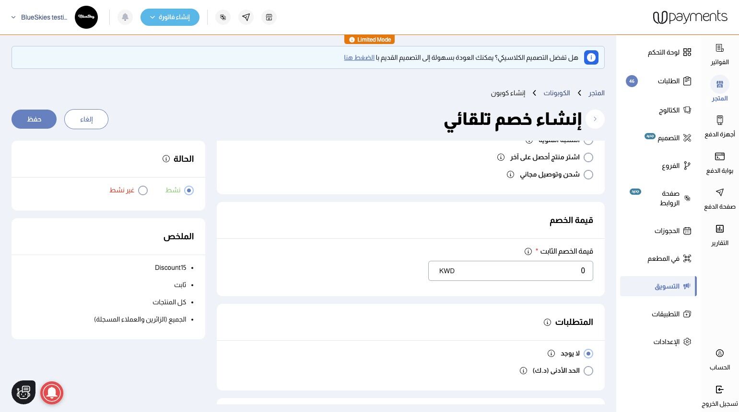
Task: Open بوابة الدفع payment gateway icon
Action: [x=720, y=163]
